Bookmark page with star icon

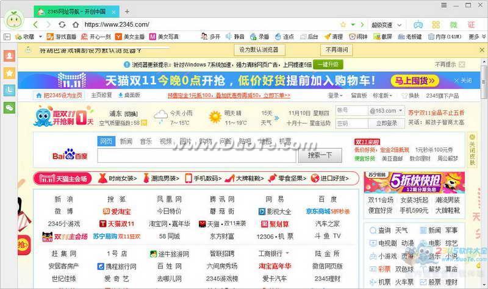coord(343,24)
